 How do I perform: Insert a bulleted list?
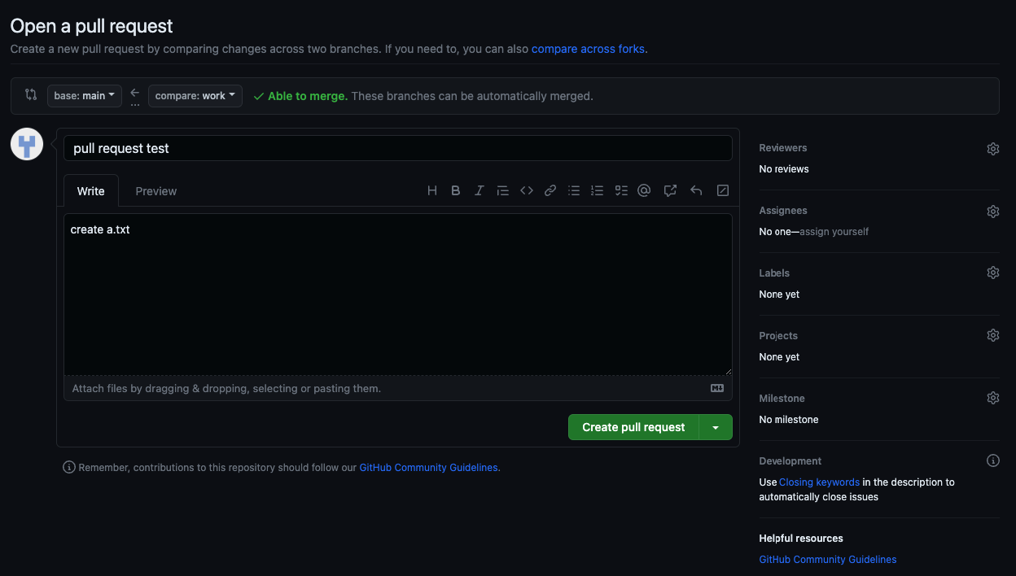click(574, 190)
